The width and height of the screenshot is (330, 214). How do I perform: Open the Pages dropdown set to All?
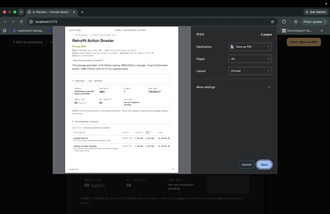click(250, 59)
